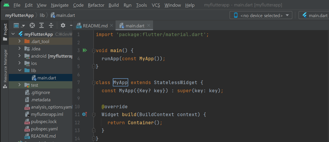This screenshot has width=329, height=142.
Task: Open the Project tool window tab
Action: 5,32
